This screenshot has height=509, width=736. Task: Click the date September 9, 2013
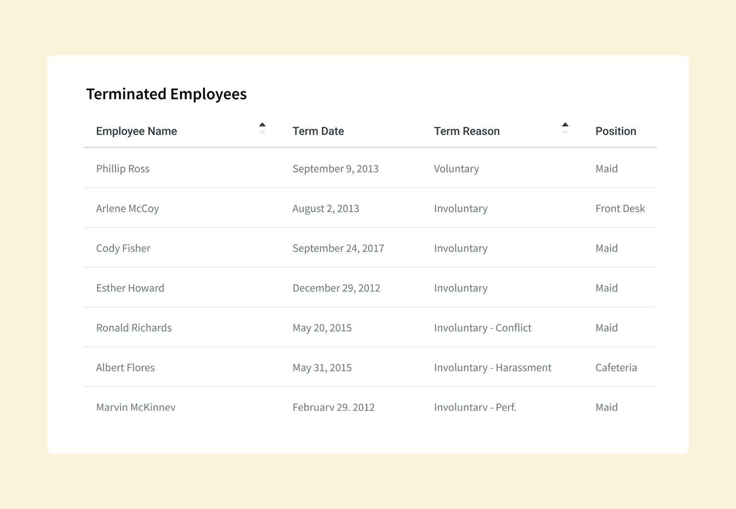tap(336, 169)
